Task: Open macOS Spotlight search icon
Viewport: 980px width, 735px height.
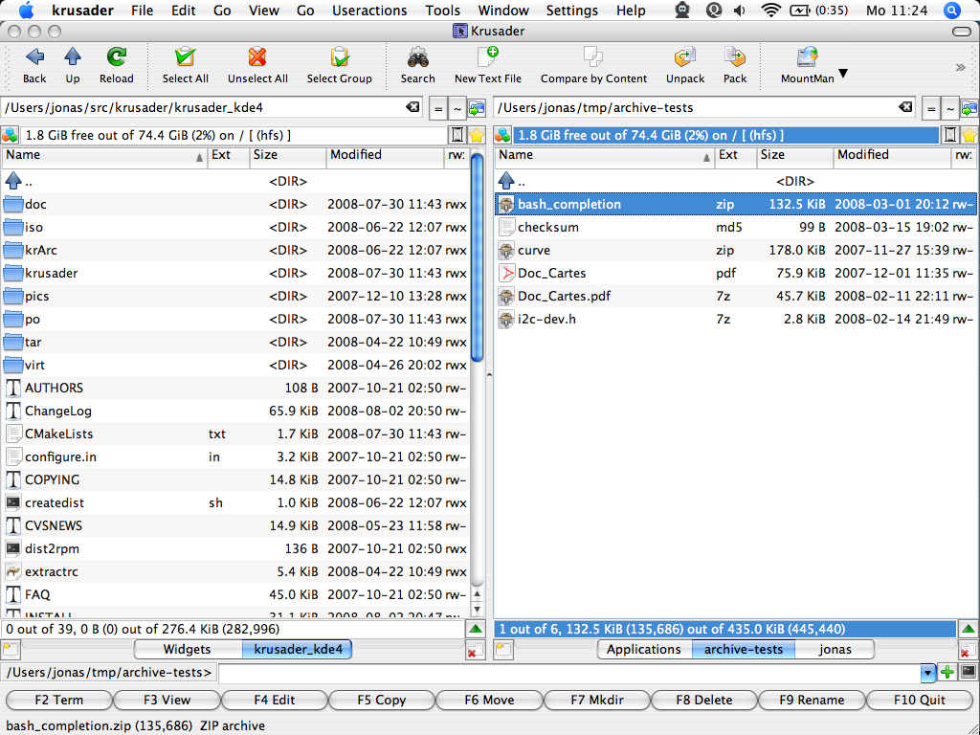Action: (x=952, y=11)
